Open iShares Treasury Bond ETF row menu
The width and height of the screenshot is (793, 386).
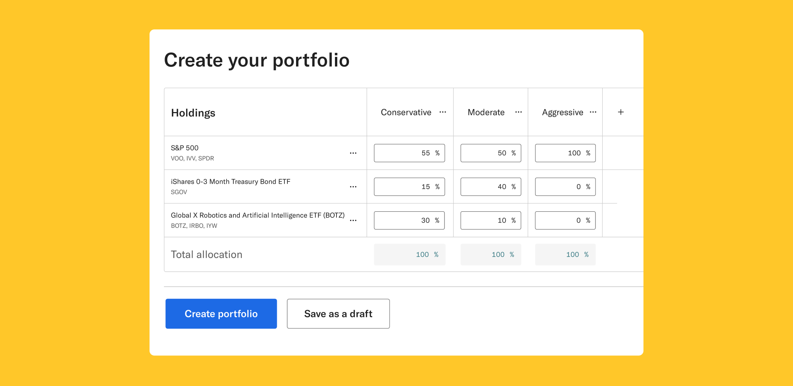point(353,187)
